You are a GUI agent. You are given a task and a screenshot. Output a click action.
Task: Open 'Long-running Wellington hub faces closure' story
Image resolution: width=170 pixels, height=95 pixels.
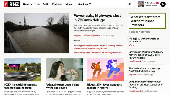(x=146, y=84)
